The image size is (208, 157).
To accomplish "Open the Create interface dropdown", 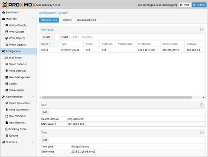I will [x=48, y=37].
